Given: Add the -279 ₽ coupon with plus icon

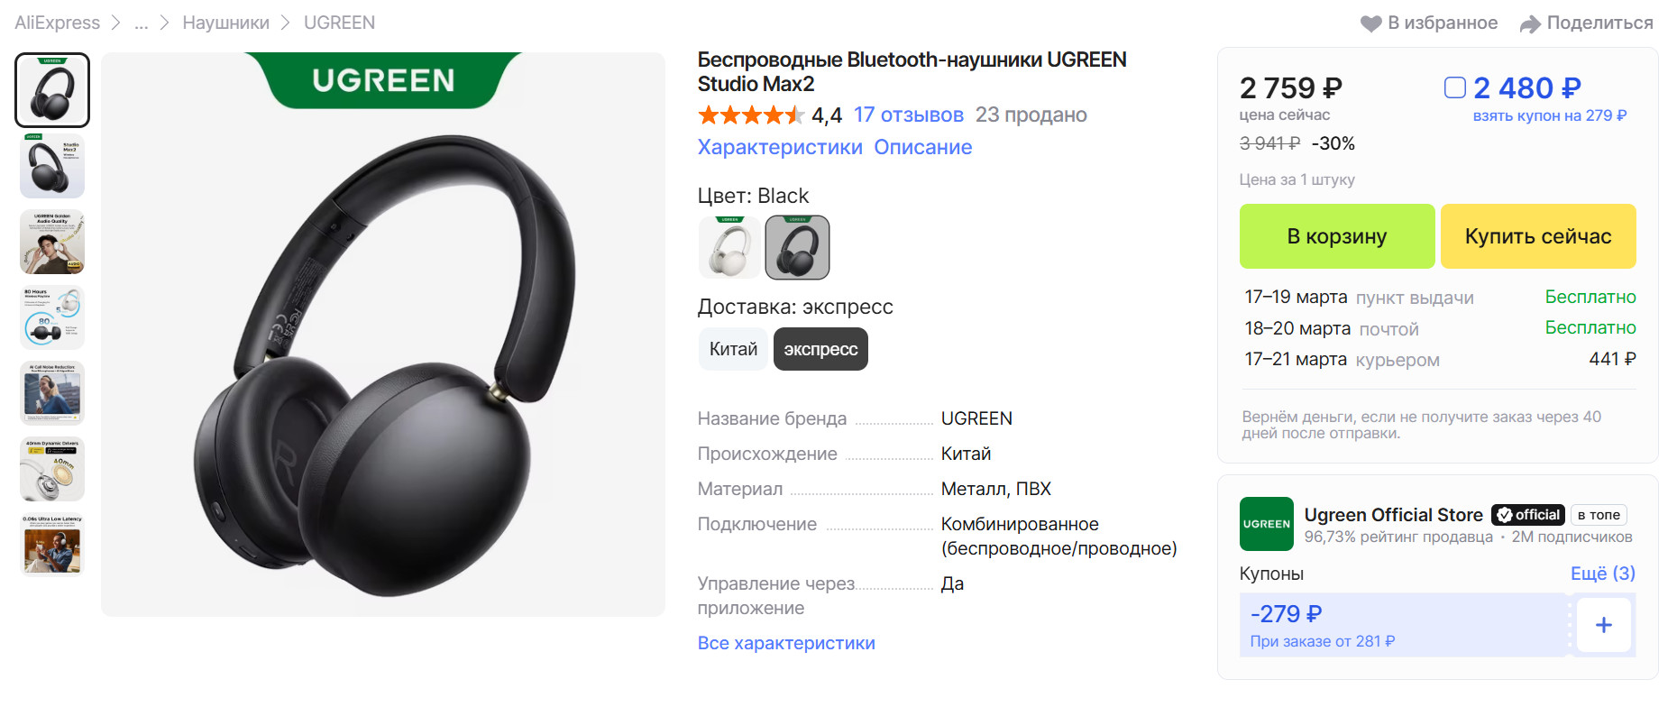Looking at the screenshot, I should pos(1603,625).
